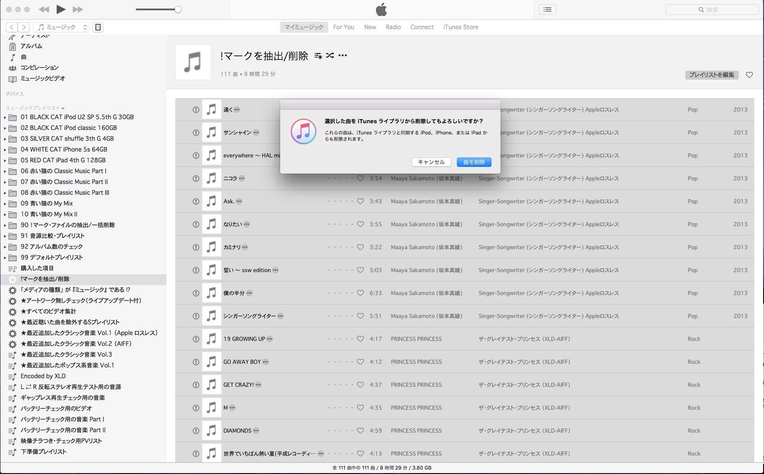
Task: Click the artwork icon for 19 GROWING UP
Action: tap(211, 339)
